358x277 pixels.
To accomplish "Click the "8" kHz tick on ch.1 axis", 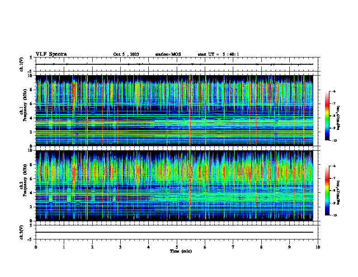I will (32, 90).
